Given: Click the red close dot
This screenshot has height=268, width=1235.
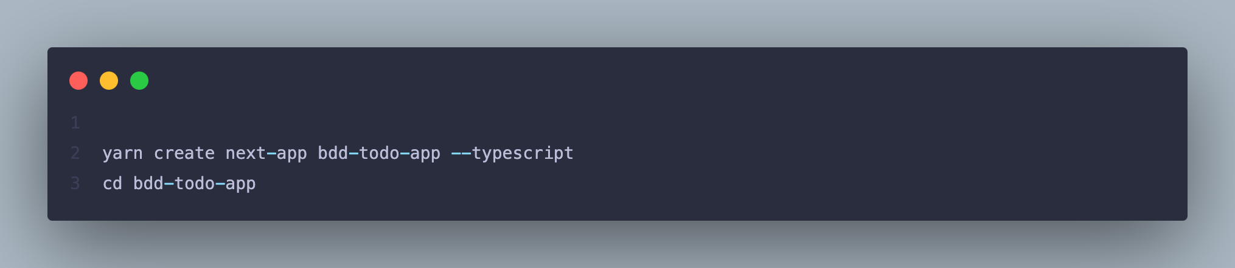Looking at the screenshot, I should tap(78, 81).
